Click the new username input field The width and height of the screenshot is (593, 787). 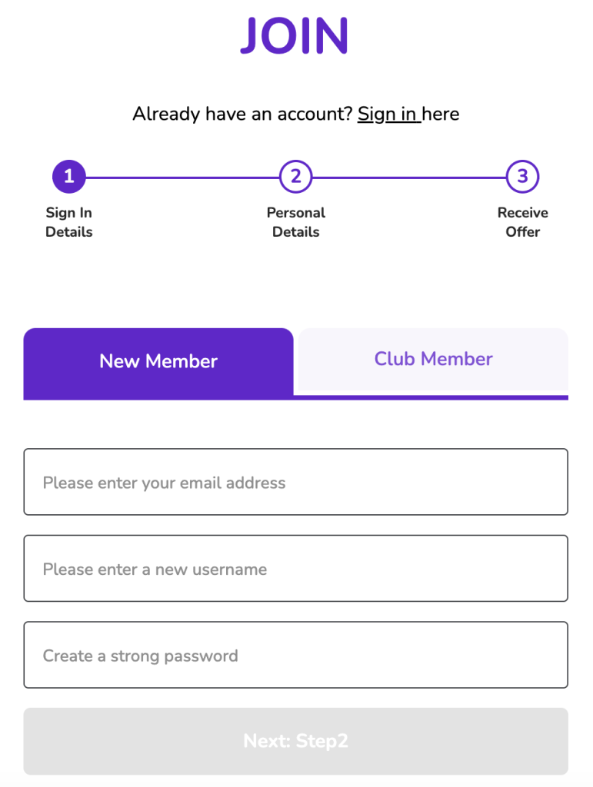[295, 569]
